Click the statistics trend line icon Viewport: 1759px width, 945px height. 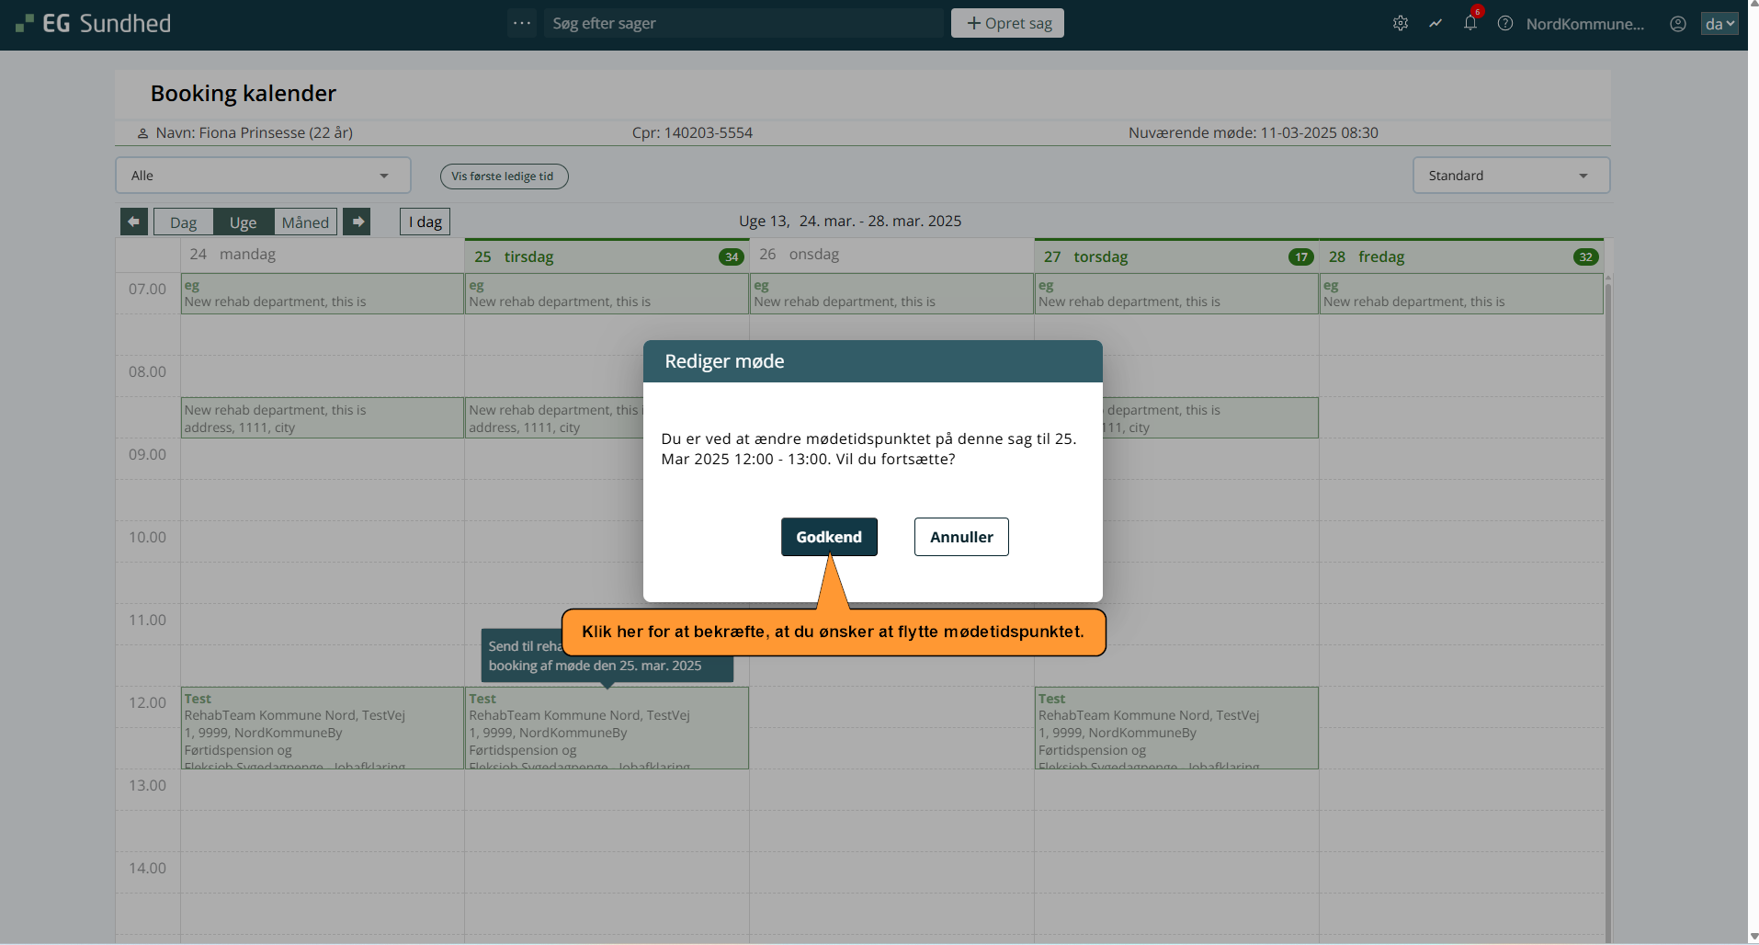tap(1435, 24)
